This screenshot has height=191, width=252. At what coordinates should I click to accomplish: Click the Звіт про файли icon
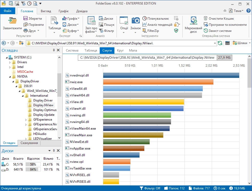[x=91, y=20]
